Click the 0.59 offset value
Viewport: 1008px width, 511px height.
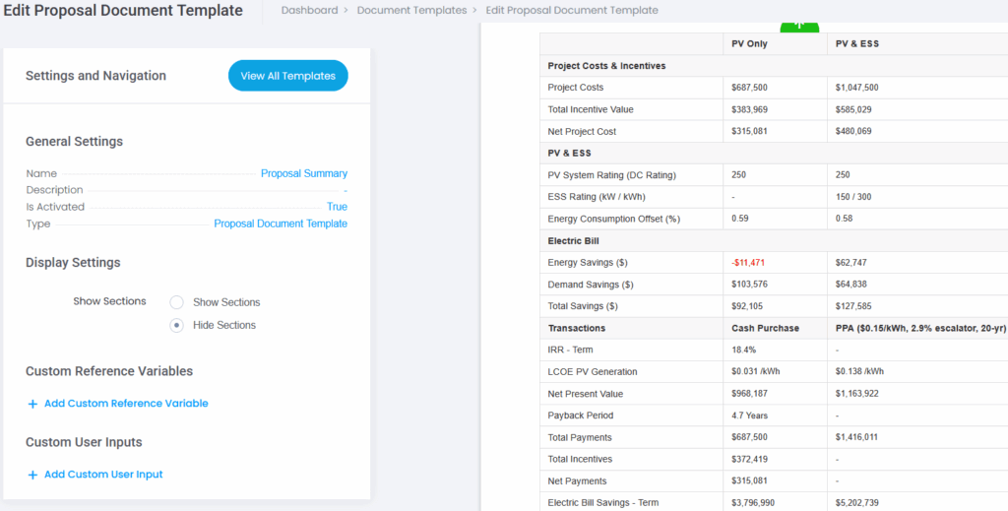point(739,219)
